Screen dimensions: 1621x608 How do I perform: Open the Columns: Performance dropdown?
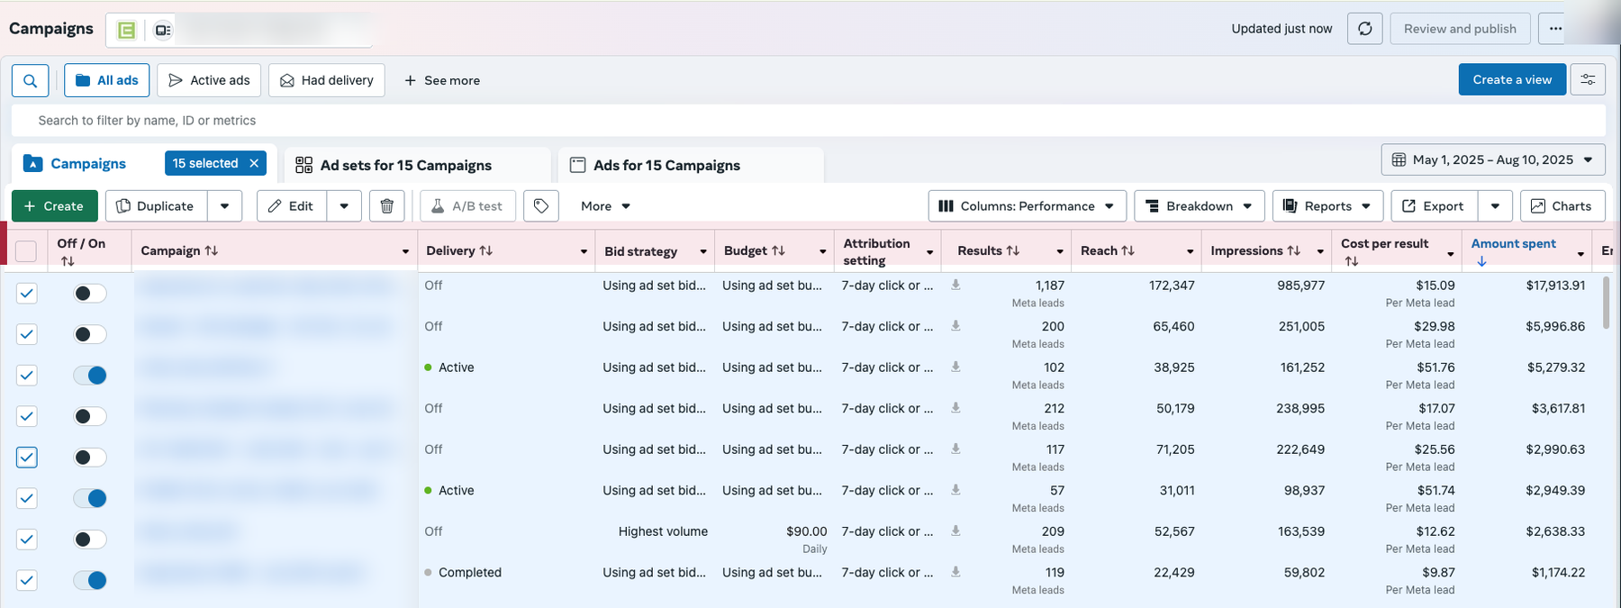pyautogui.click(x=1027, y=206)
